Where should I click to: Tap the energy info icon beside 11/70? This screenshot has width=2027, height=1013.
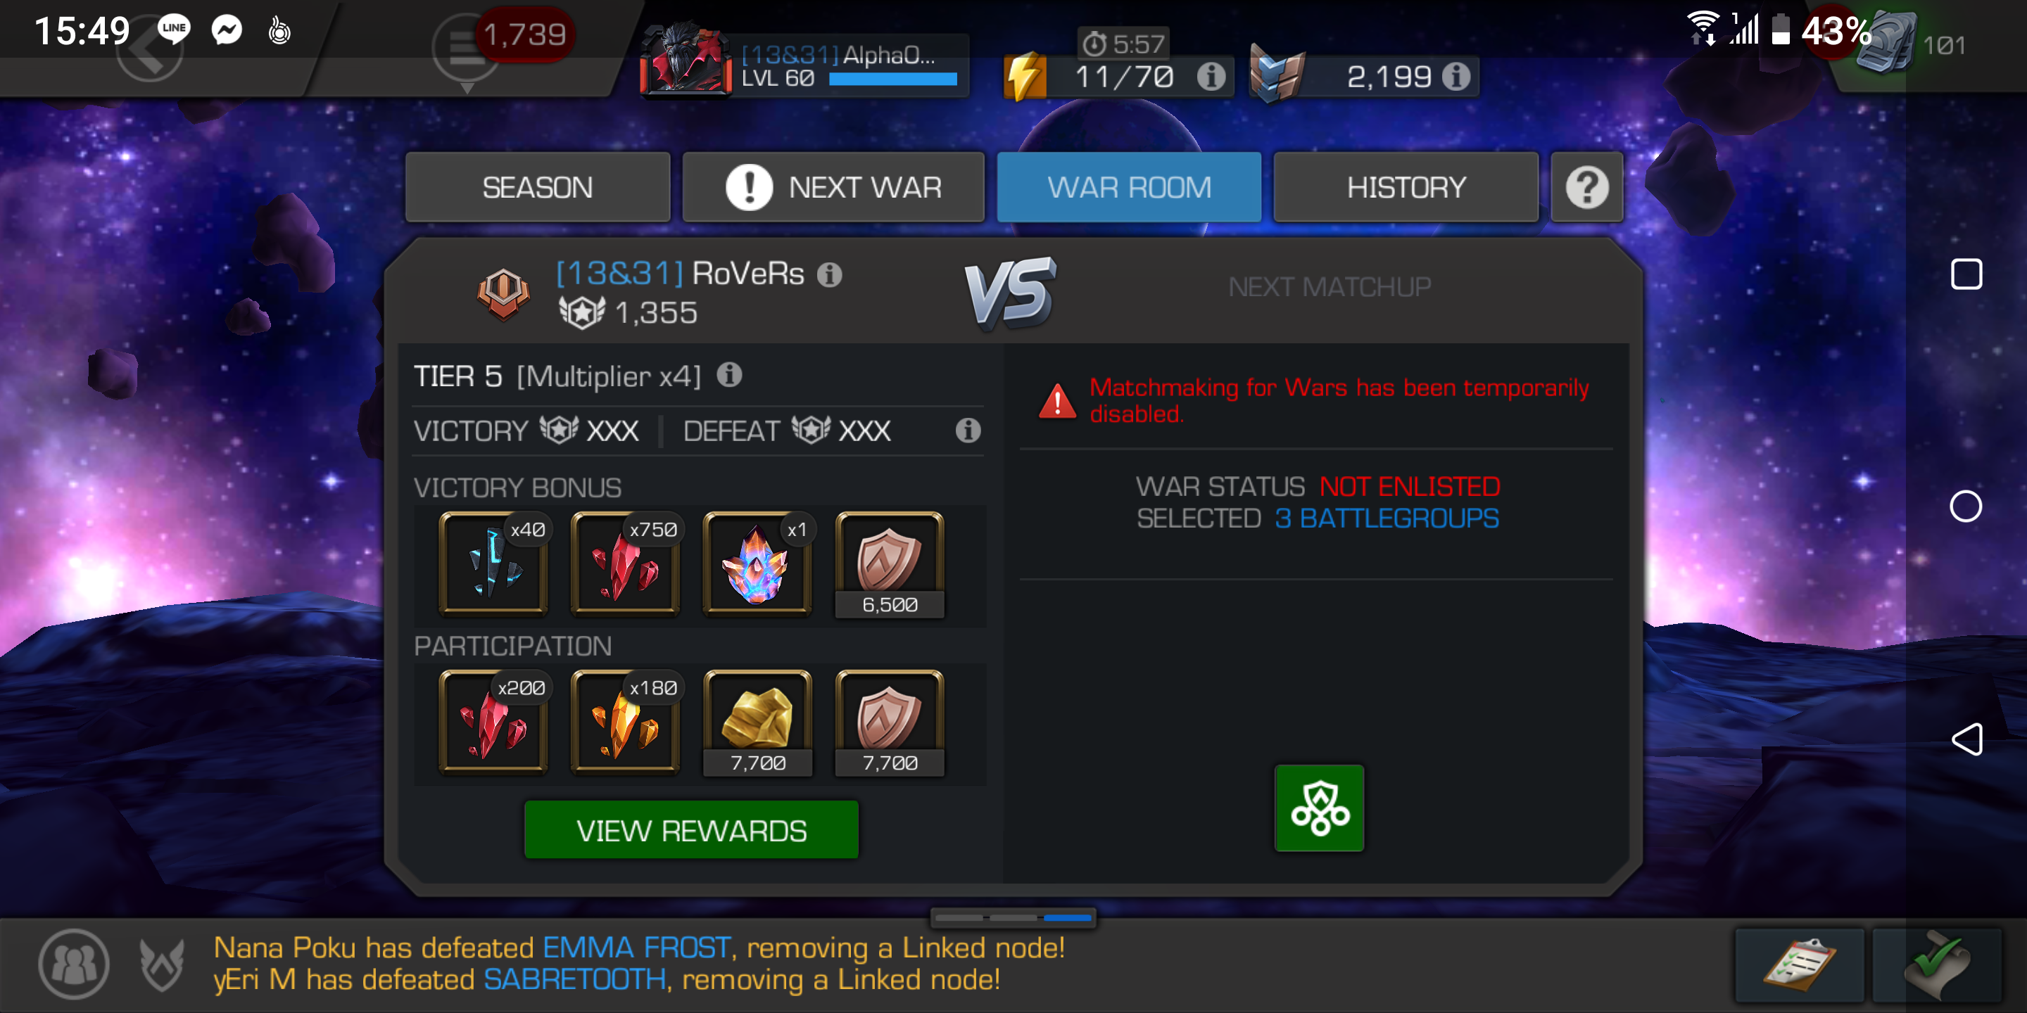pos(1211,76)
